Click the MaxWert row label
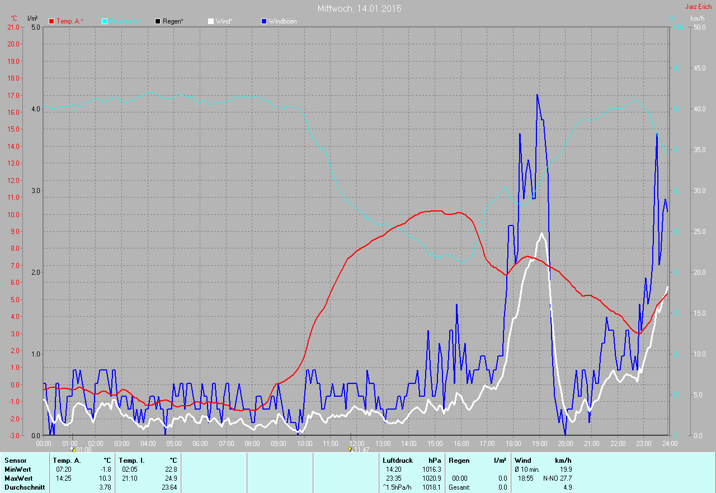Image resolution: width=716 pixels, height=493 pixels. pyautogui.click(x=18, y=478)
